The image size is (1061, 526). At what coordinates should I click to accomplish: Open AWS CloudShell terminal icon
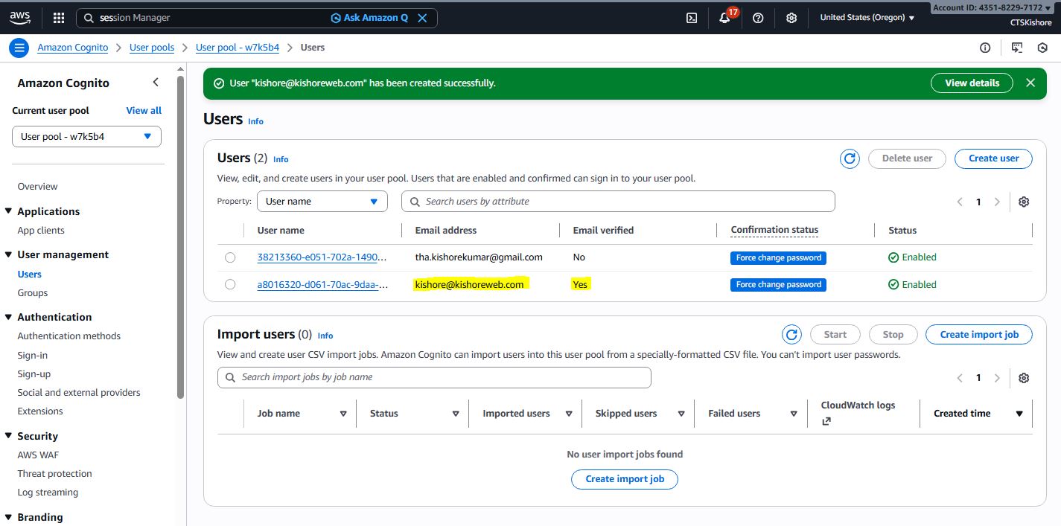[x=692, y=18]
